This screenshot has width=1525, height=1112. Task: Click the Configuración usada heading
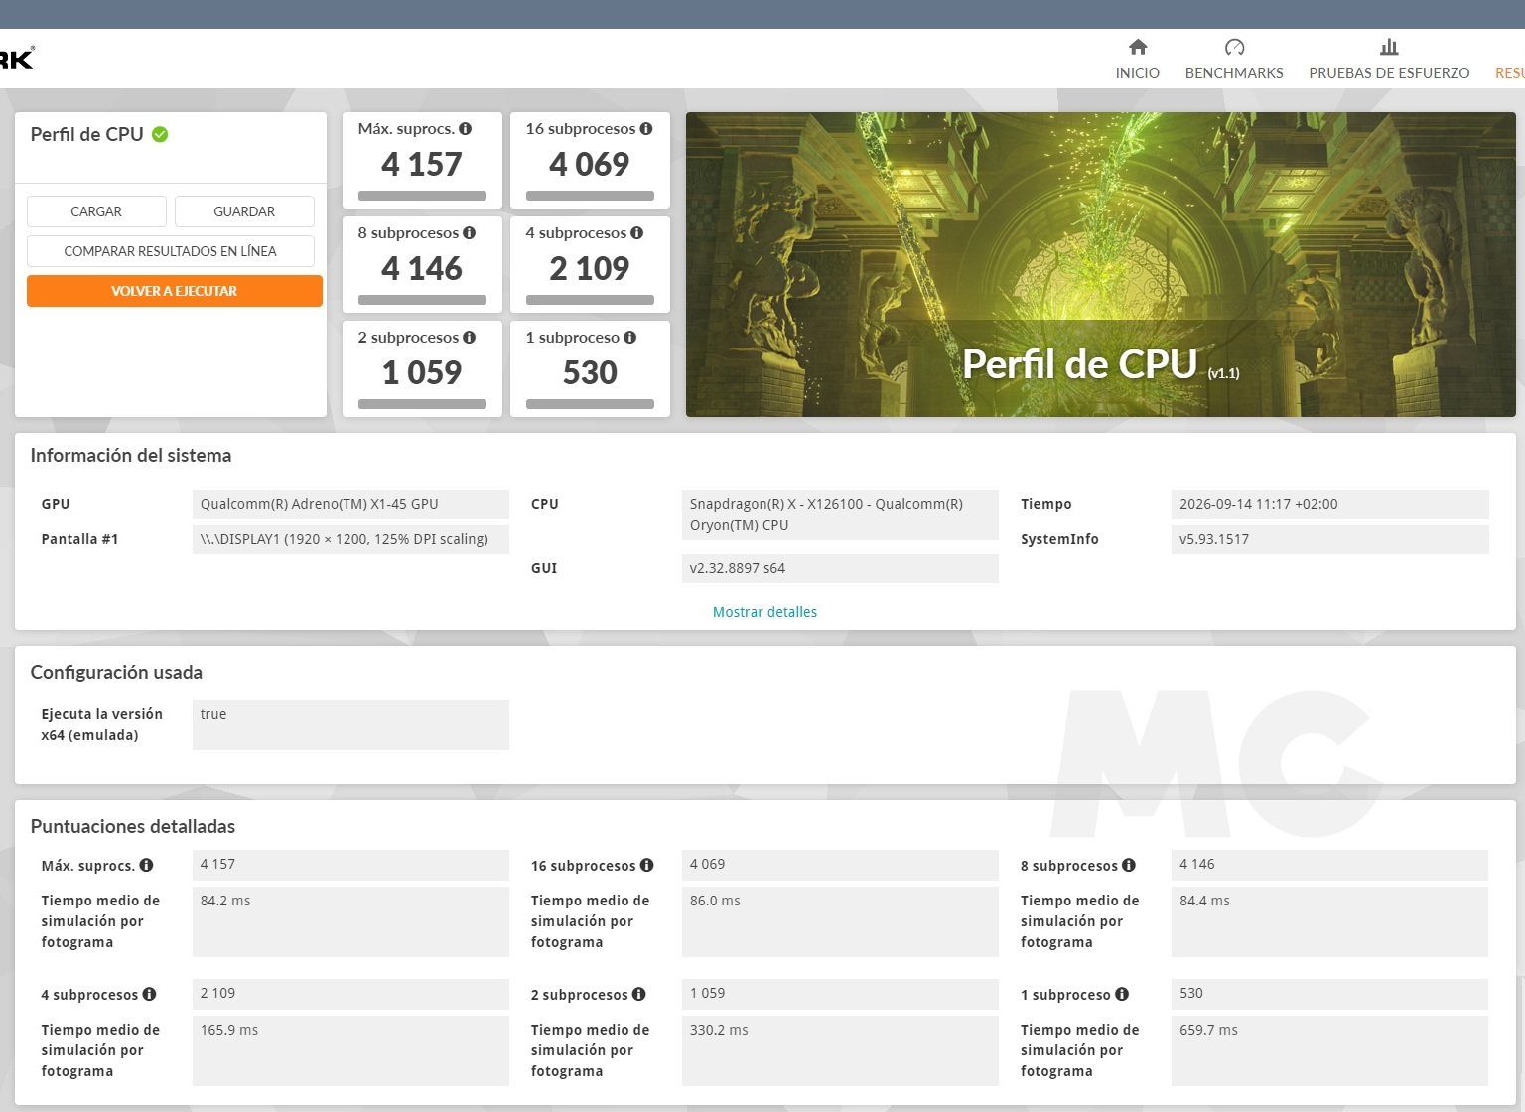click(116, 673)
